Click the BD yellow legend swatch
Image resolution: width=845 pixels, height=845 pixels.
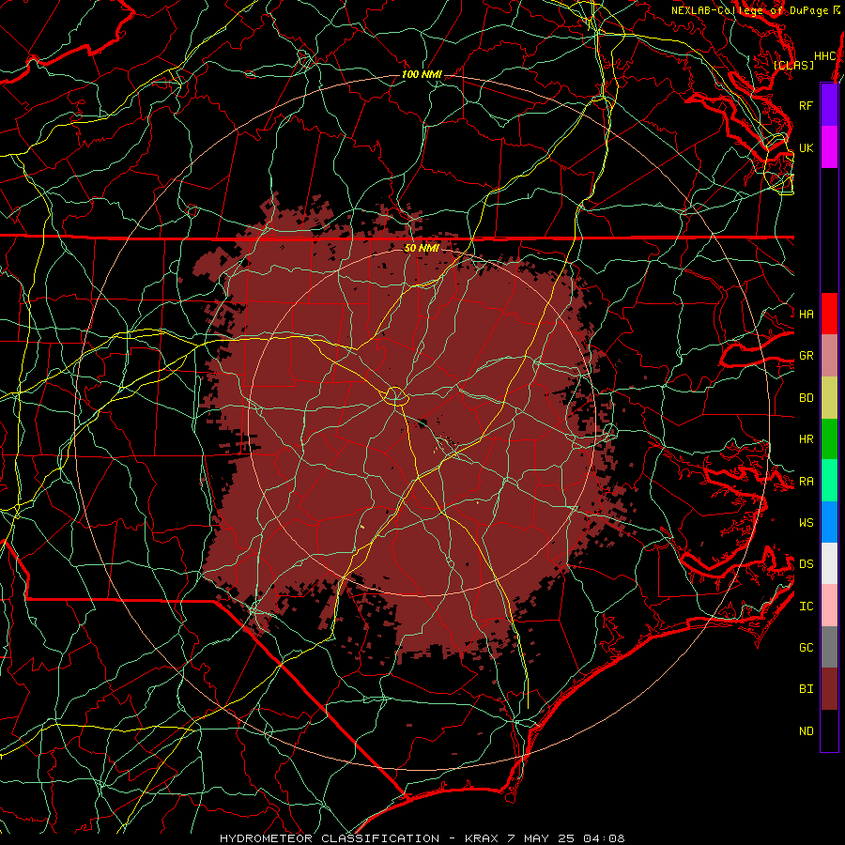829,398
